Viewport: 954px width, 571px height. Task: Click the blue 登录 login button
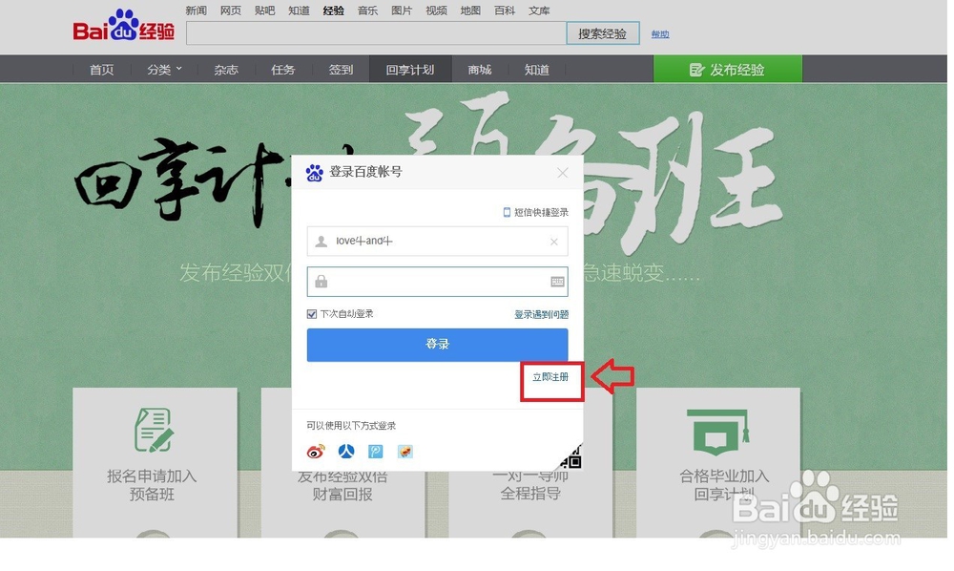pyautogui.click(x=437, y=345)
